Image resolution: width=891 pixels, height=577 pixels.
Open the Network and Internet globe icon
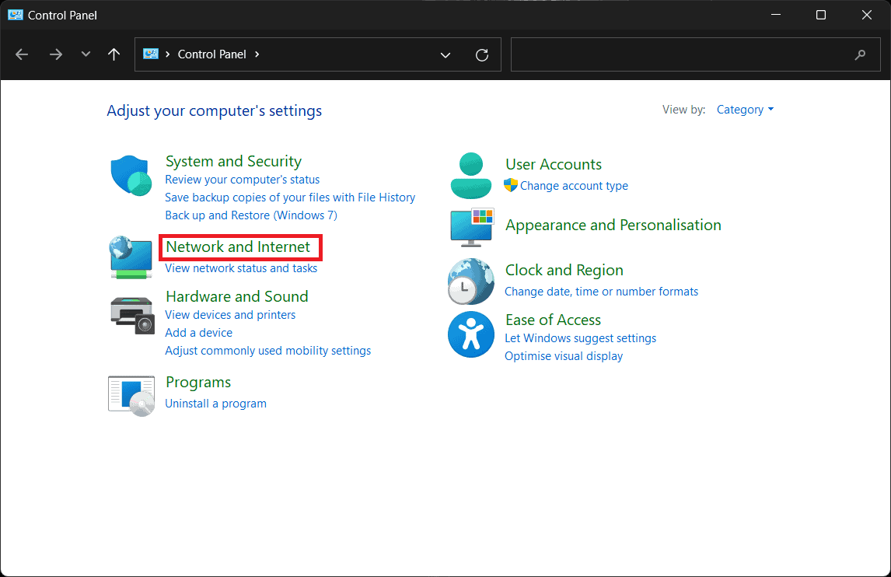tap(131, 258)
